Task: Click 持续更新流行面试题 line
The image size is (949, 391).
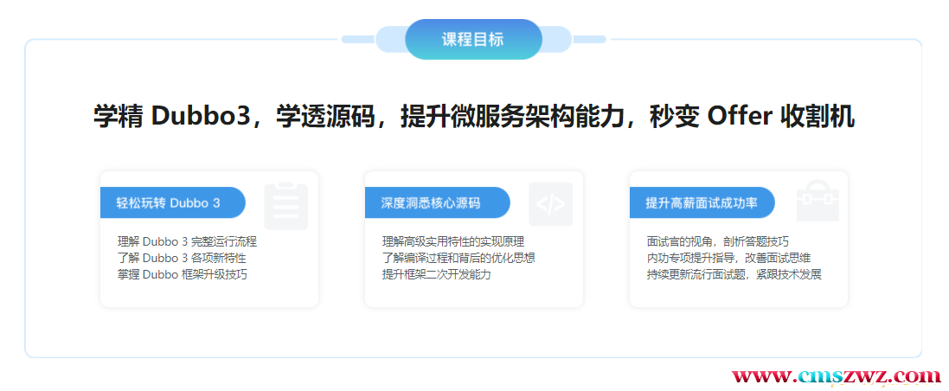Action: (x=734, y=274)
